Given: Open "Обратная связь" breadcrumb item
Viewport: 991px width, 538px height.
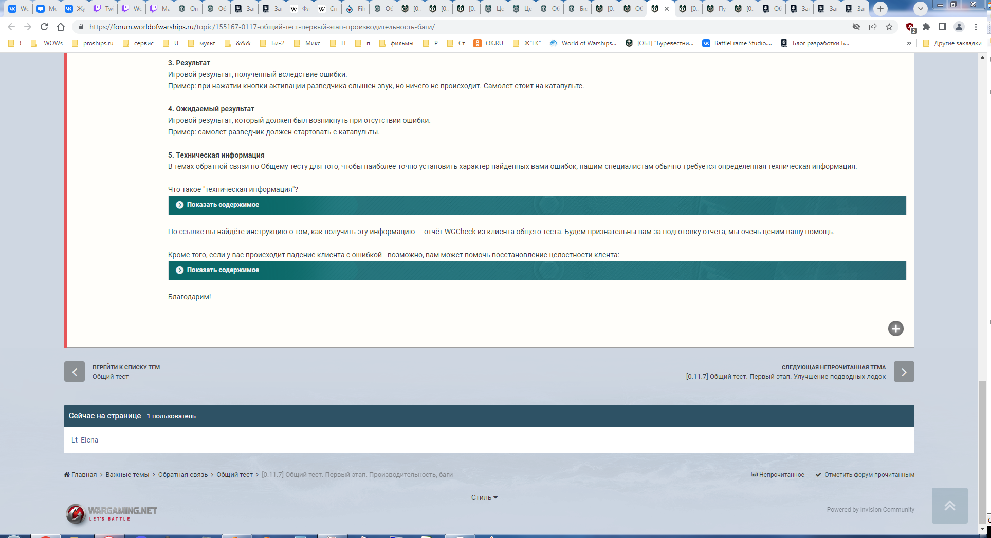Looking at the screenshot, I should click(x=183, y=475).
